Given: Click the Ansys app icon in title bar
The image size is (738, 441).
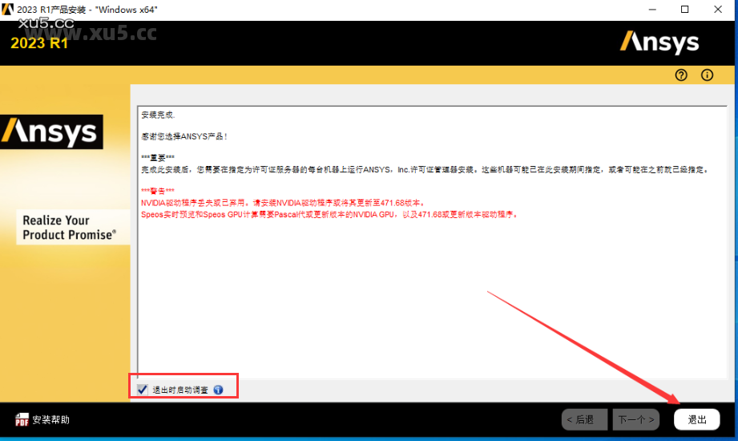Looking at the screenshot, I should click(x=7, y=9).
